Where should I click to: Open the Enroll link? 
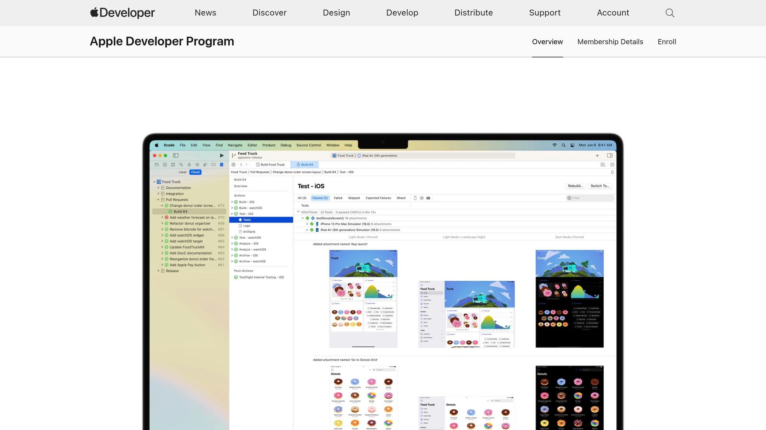667,41
